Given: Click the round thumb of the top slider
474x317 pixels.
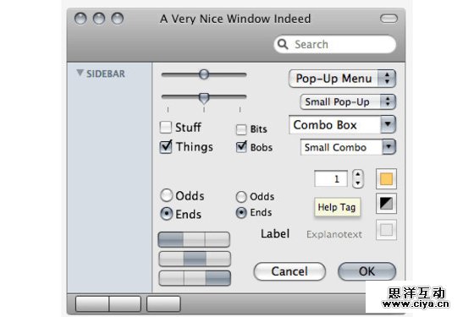Looking at the screenshot, I should click(204, 74).
